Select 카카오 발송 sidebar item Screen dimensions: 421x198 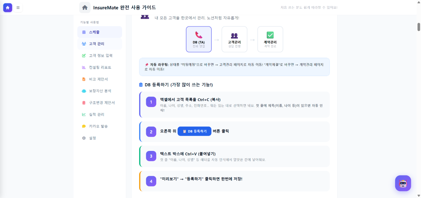pos(100,126)
